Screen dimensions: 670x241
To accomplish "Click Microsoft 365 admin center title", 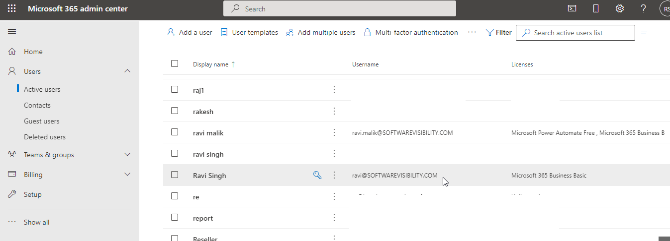I will (78, 8).
